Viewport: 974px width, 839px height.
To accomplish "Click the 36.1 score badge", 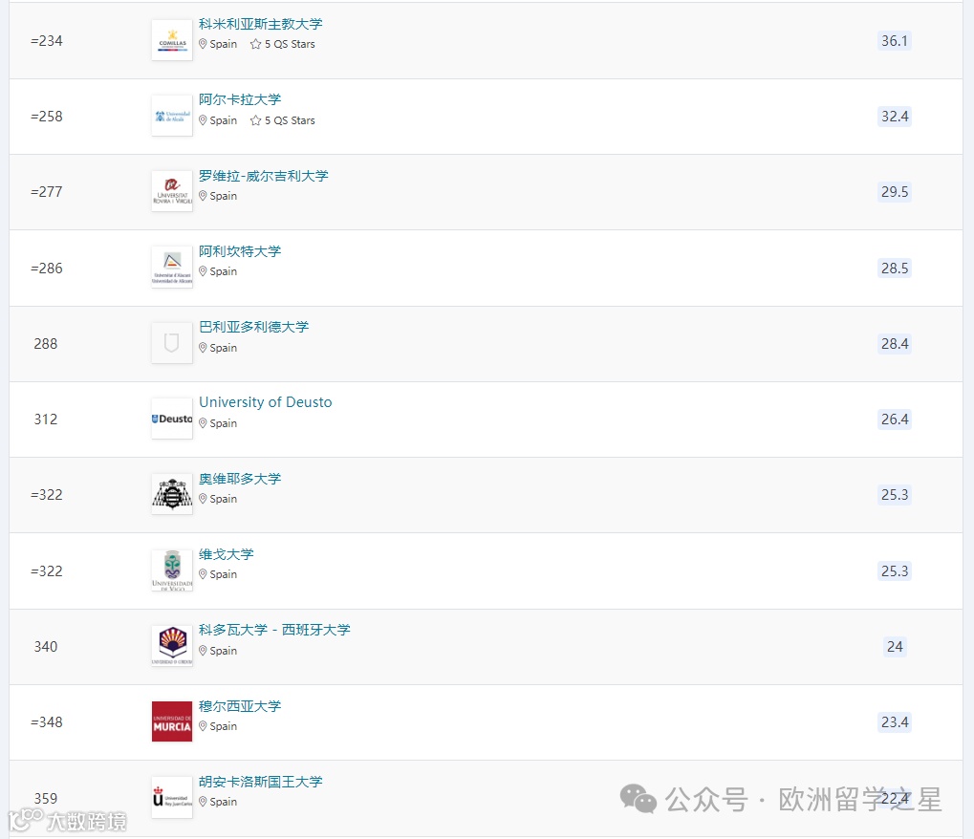I will click(x=894, y=40).
